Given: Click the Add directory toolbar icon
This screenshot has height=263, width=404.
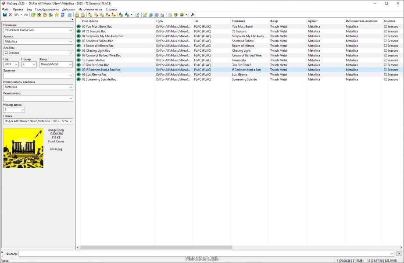Looking at the screenshot, I should [39, 14].
